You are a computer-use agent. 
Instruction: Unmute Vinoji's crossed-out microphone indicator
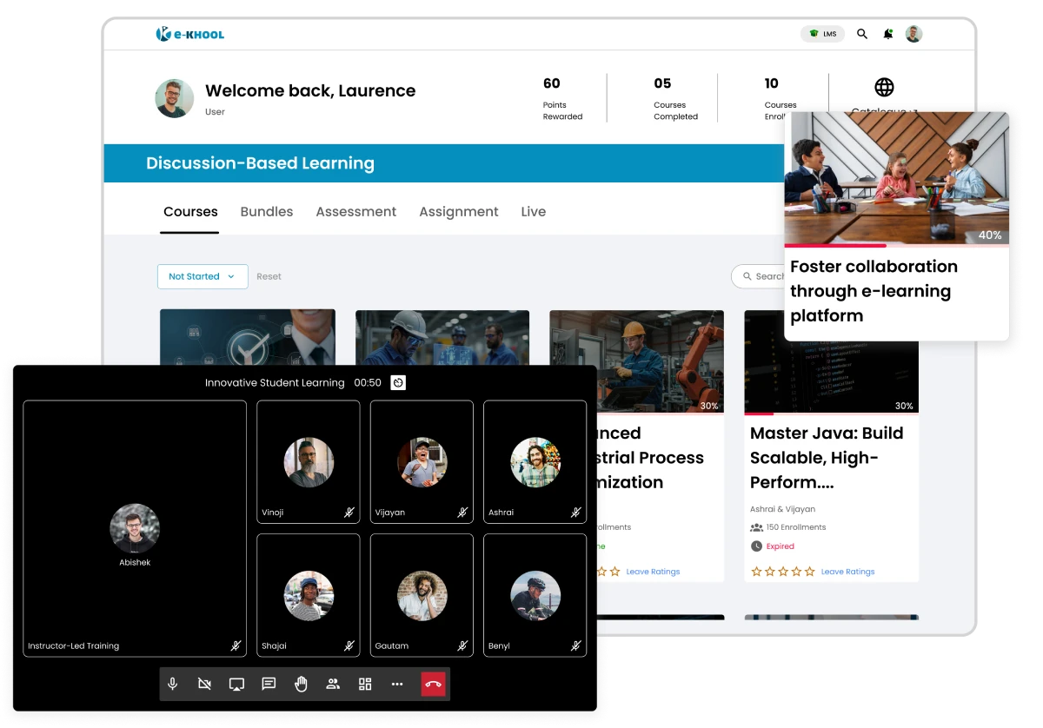[x=349, y=513]
